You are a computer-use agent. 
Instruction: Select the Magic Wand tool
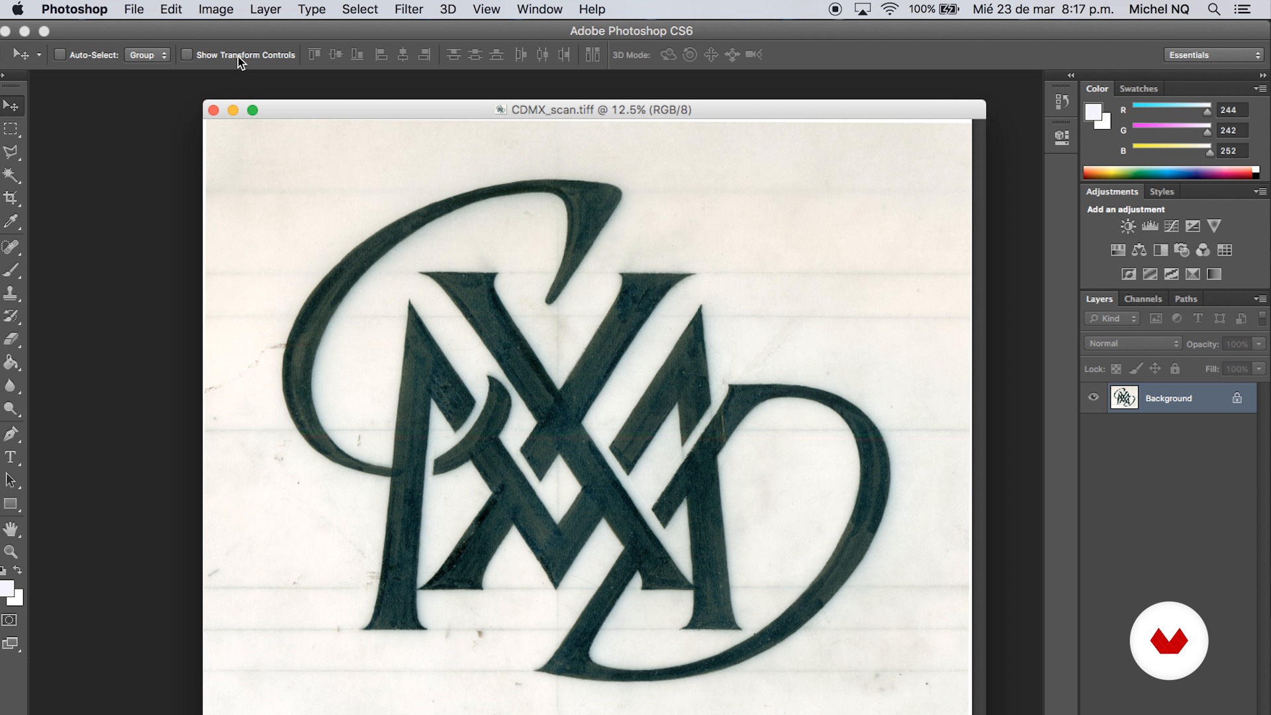[x=11, y=175]
